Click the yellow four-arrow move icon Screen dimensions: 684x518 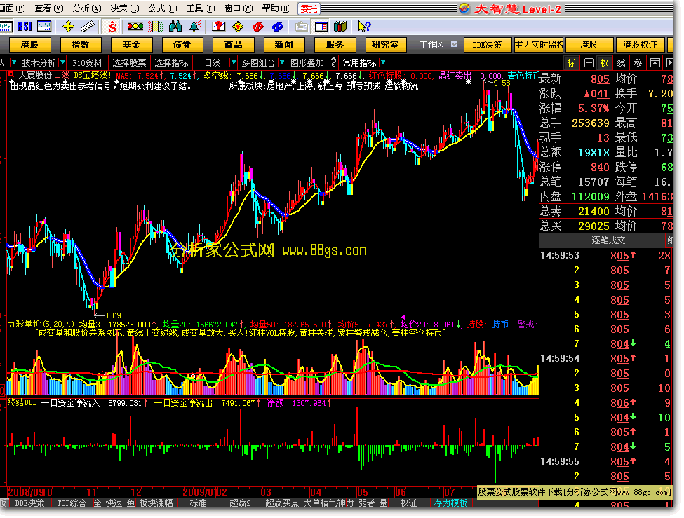[x=69, y=27]
